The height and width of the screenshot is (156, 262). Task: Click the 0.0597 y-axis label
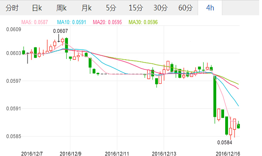pyautogui.click(x=14, y=81)
